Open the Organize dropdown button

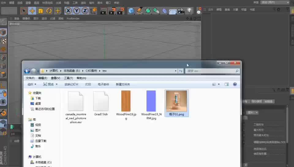click(32, 84)
